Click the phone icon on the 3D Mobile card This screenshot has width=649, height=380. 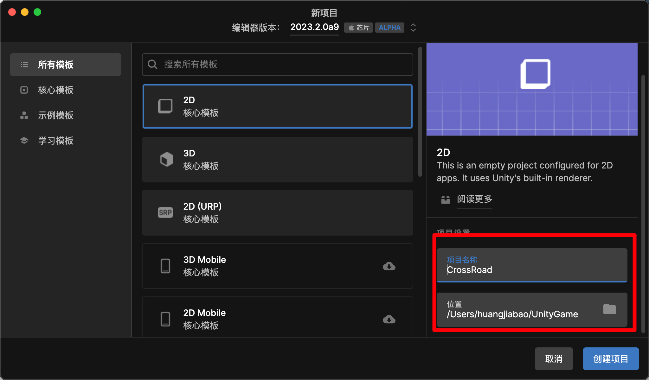pos(165,266)
